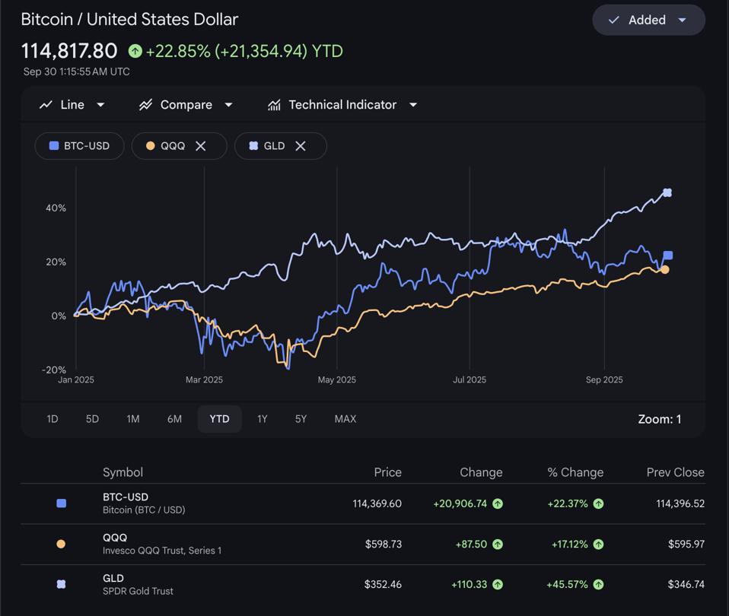Open the Line chart type dropdown arrow

click(101, 105)
